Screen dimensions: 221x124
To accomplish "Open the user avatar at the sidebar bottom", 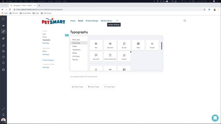I will click(3, 120).
